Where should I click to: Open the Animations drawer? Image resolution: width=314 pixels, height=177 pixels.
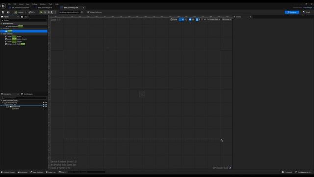(23, 172)
